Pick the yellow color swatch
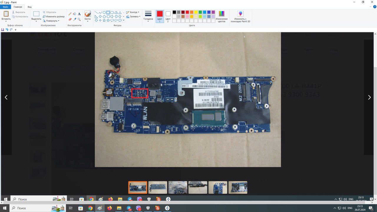This screenshot has width=377, height=212. click(x=196, y=12)
